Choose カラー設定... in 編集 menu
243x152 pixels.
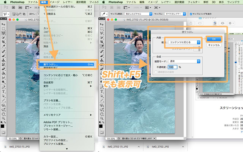(67, 136)
